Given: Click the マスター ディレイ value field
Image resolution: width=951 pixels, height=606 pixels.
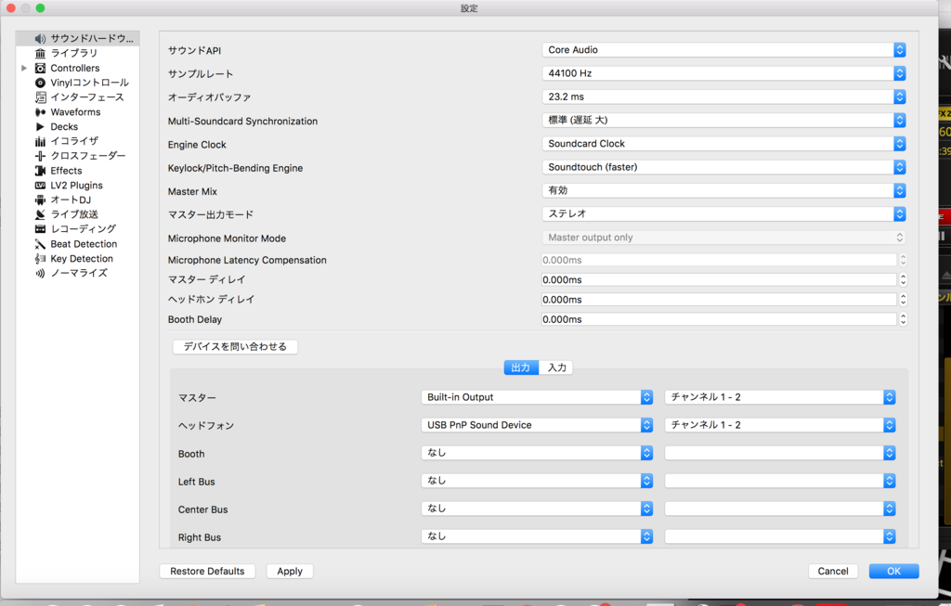Looking at the screenshot, I should (x=719, y=280).
